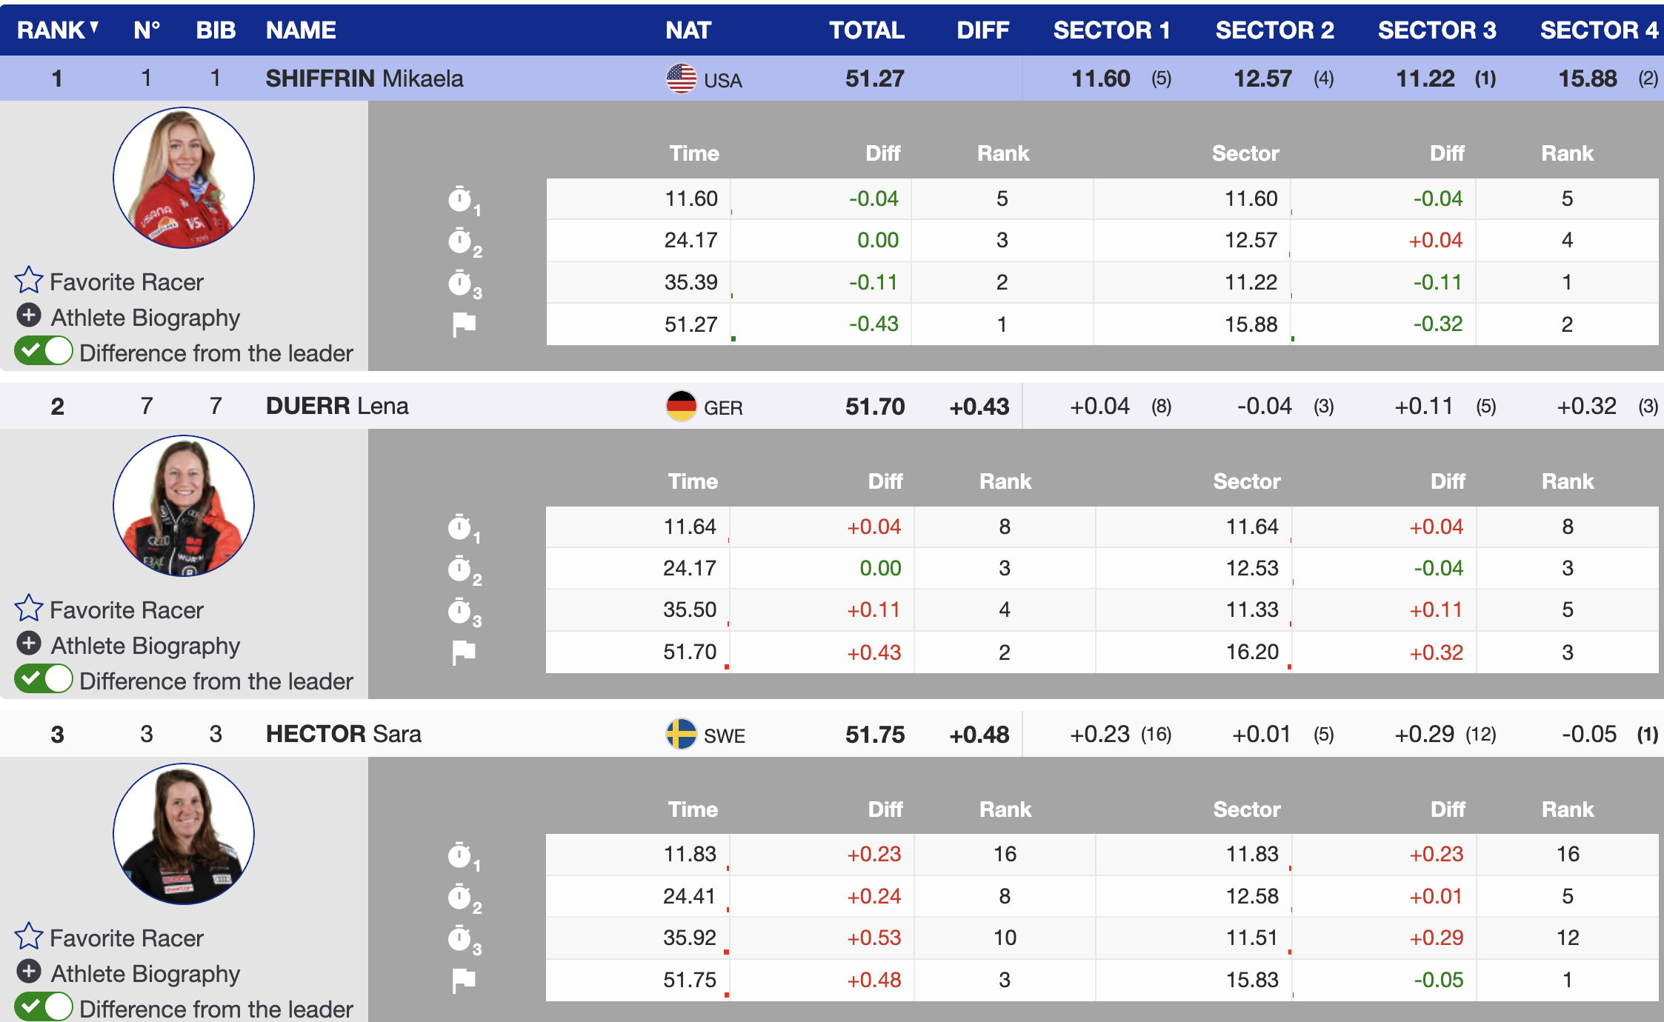Viewport: 1664px width, 1022px height.
Task: Click the Swedish flag icon next to SWE
Action: pos(681,734)
